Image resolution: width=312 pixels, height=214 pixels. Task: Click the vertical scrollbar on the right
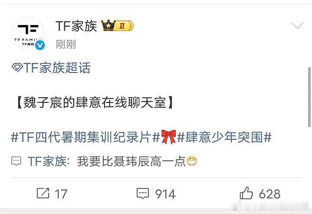coord(309,97)
